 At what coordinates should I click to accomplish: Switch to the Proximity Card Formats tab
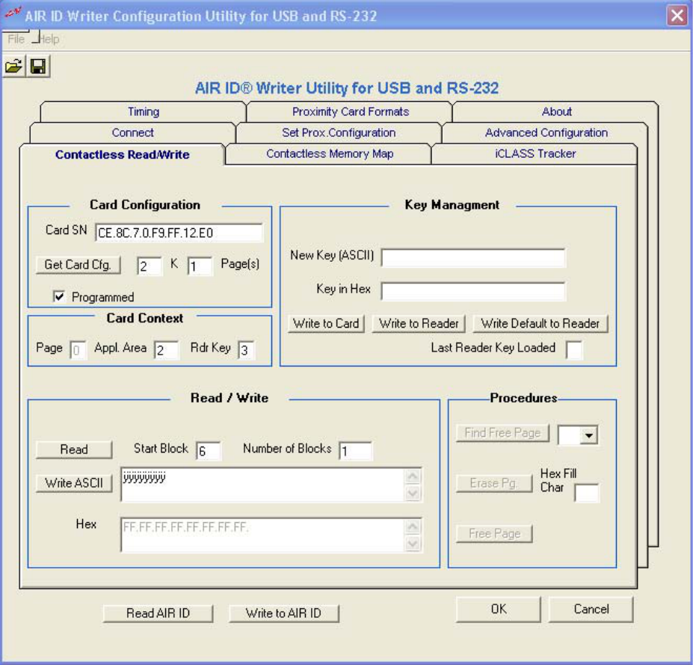click(351, 111)
